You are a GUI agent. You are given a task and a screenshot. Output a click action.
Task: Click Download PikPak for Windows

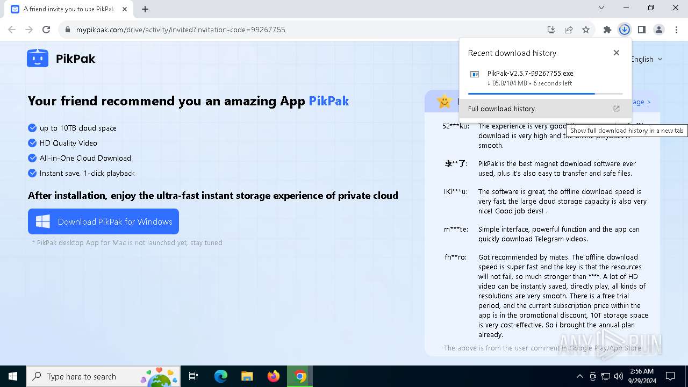103,221
